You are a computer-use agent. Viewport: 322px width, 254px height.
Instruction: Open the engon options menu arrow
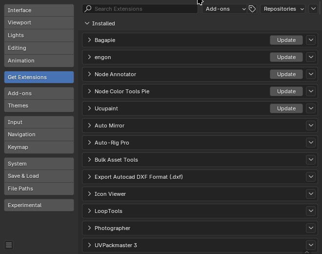click(x=311, y=57)
